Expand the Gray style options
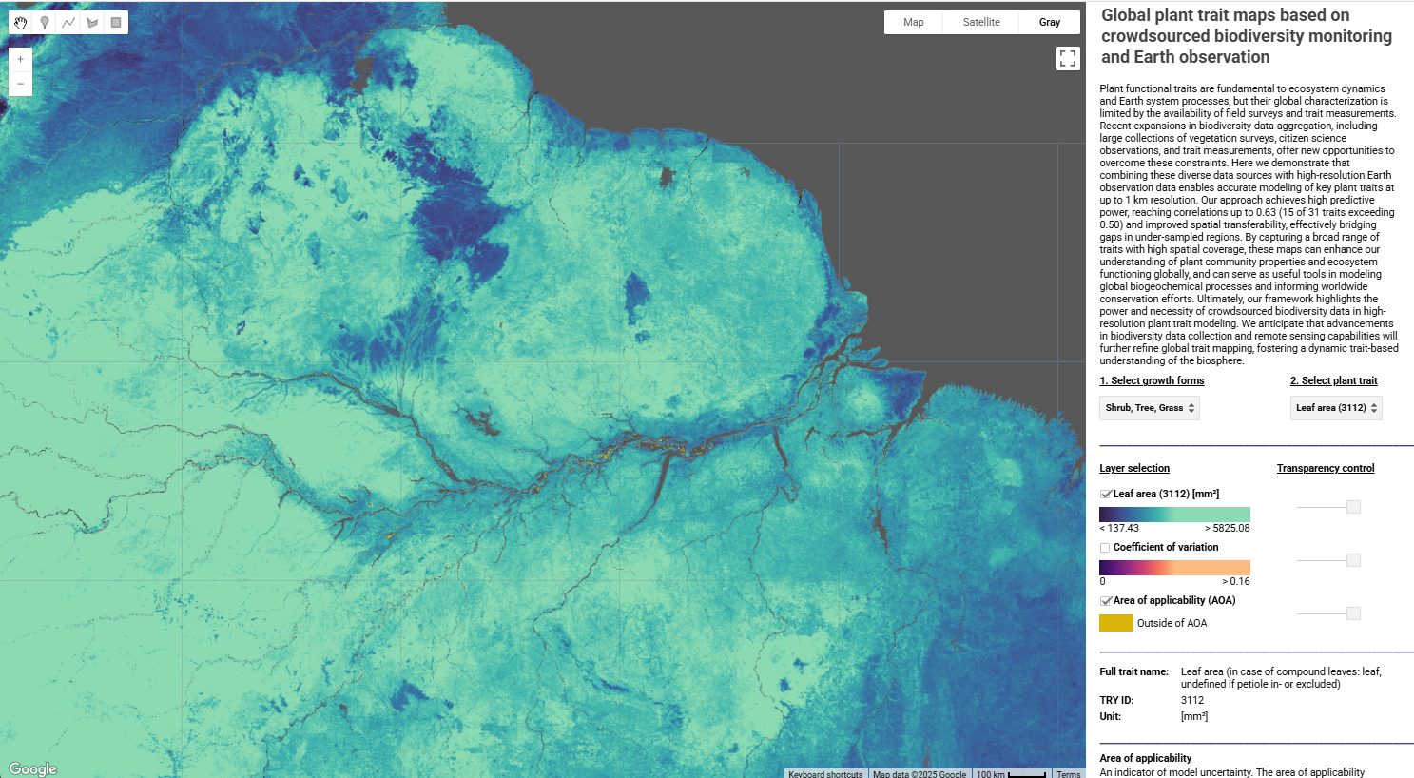This screenshot has width=1414, height=778. click(1050, 21)
